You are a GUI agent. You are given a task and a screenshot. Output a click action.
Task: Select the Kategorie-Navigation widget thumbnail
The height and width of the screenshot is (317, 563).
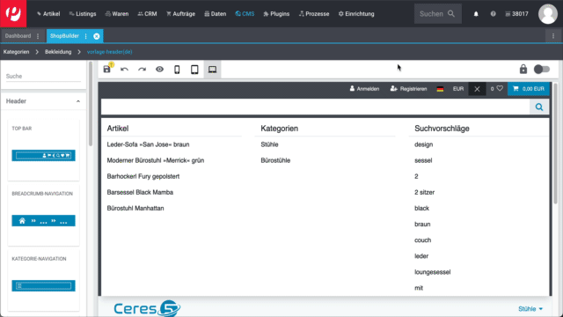click(x=43, y=285)
